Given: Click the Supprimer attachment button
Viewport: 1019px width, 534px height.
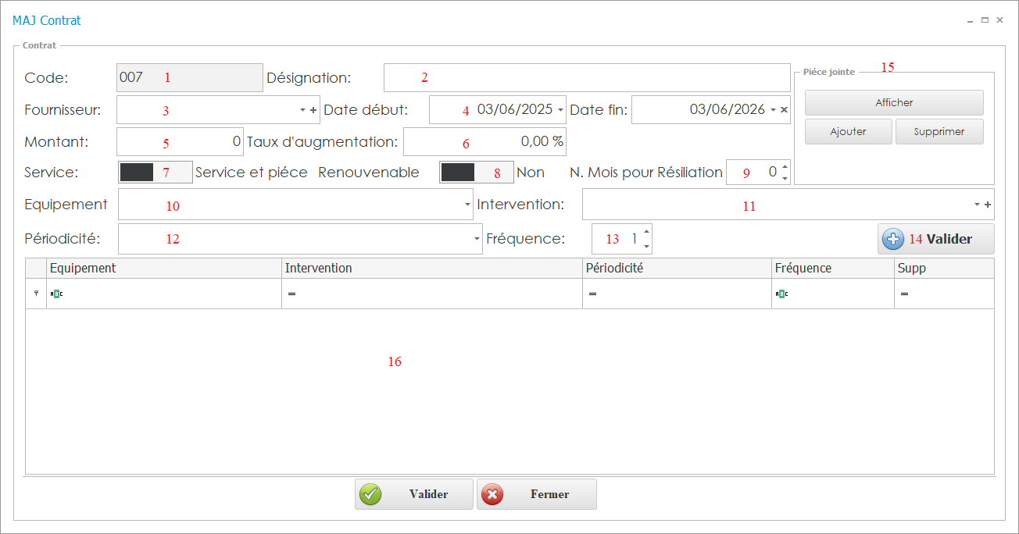Looking at the screenshot, I should pos(939,132).
